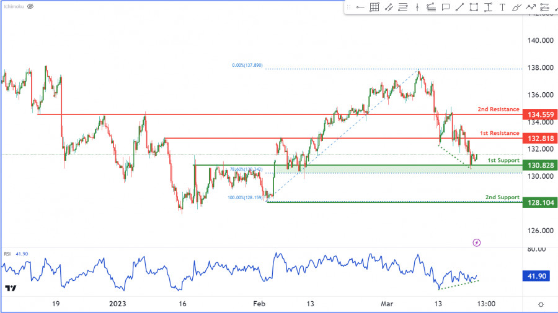Select the Gann box grid tool
The image size is (558, 313).
tap(374, 7)
